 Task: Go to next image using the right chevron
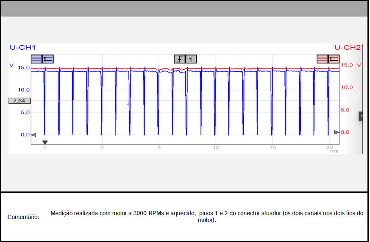[357, 94]
